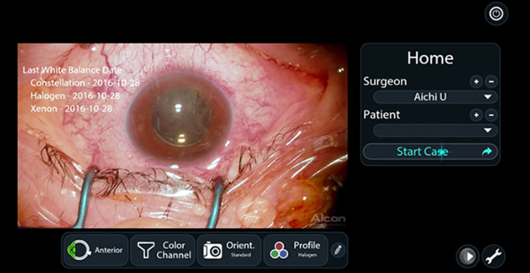Viewport: 530px width, 273px height.
Task: Click the Orient. Standard camera button
Action: (x=229, y=250)
